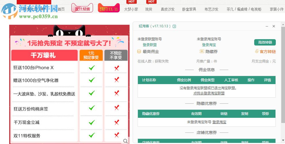
Task: Go to 首页 nav item
Action: (61, 9)
